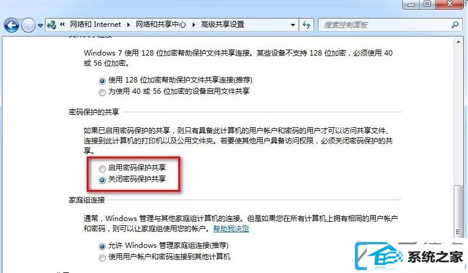Open the 帮助我决定 help link
The image size is (468, 273).
231,229
